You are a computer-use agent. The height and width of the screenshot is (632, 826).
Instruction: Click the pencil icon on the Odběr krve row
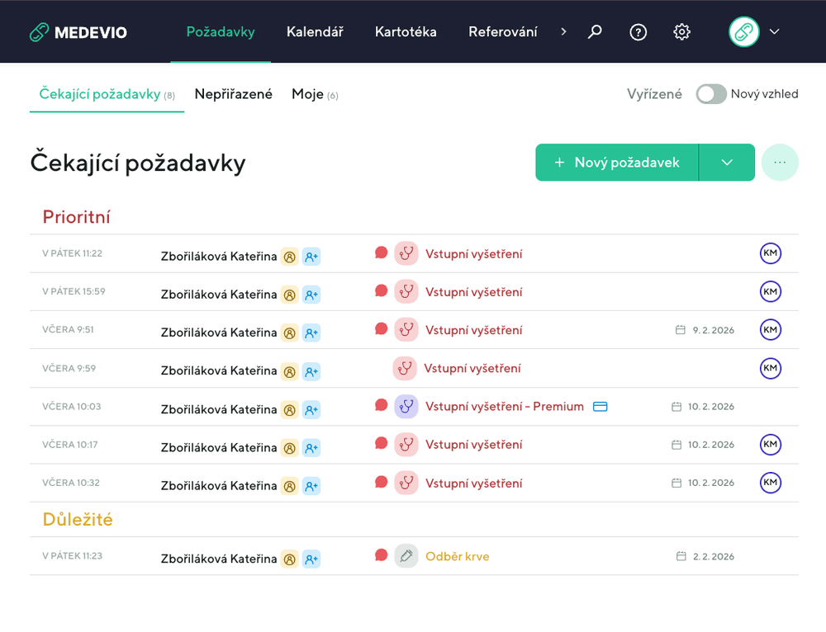point(406,556)
